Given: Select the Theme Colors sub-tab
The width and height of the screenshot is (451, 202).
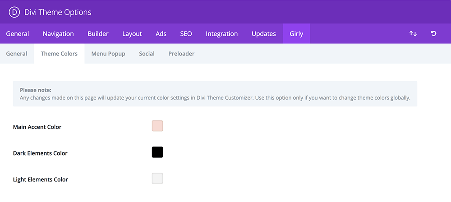Looking at the screenshot, I should pyautogui.click(x=59, y=54).
